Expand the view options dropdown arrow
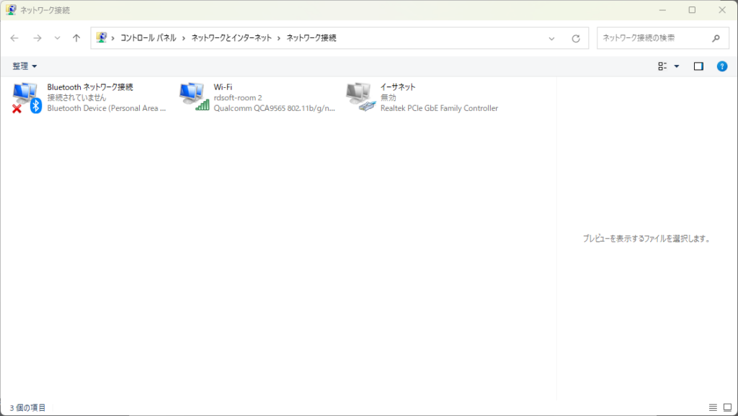Screen dimensions: 738x416 coord(676,66)
